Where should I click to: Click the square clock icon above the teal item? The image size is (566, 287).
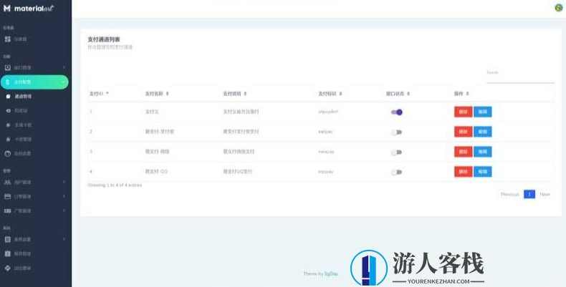tap(8, 67)
